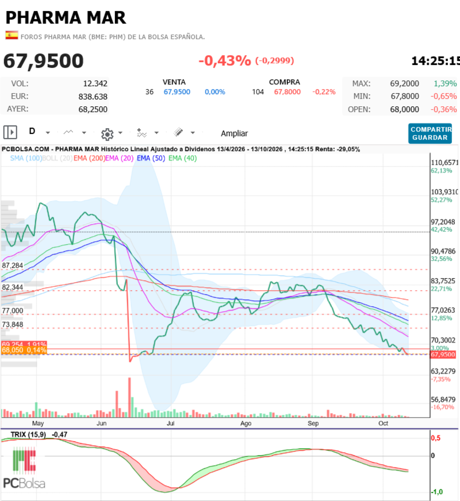460x501 pixels.
Task: Click the 73,848 level label on chart
Action: tap(13, 325)
